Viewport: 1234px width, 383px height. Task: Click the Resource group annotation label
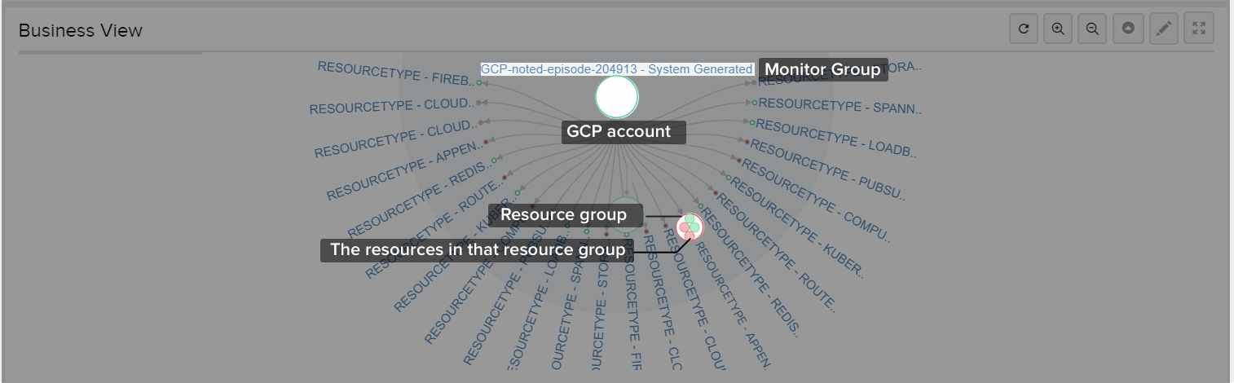(x=563, y=215)
